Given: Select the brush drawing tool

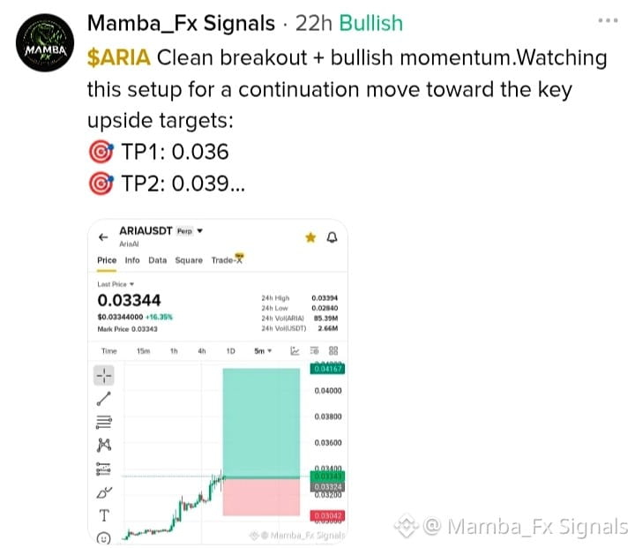Looking at the screenshot, I should 104,492.
